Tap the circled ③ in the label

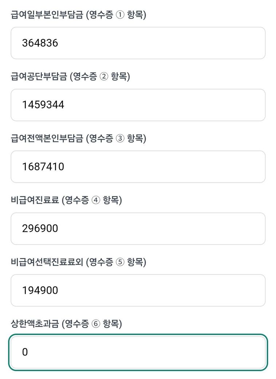tap(120, 139)
